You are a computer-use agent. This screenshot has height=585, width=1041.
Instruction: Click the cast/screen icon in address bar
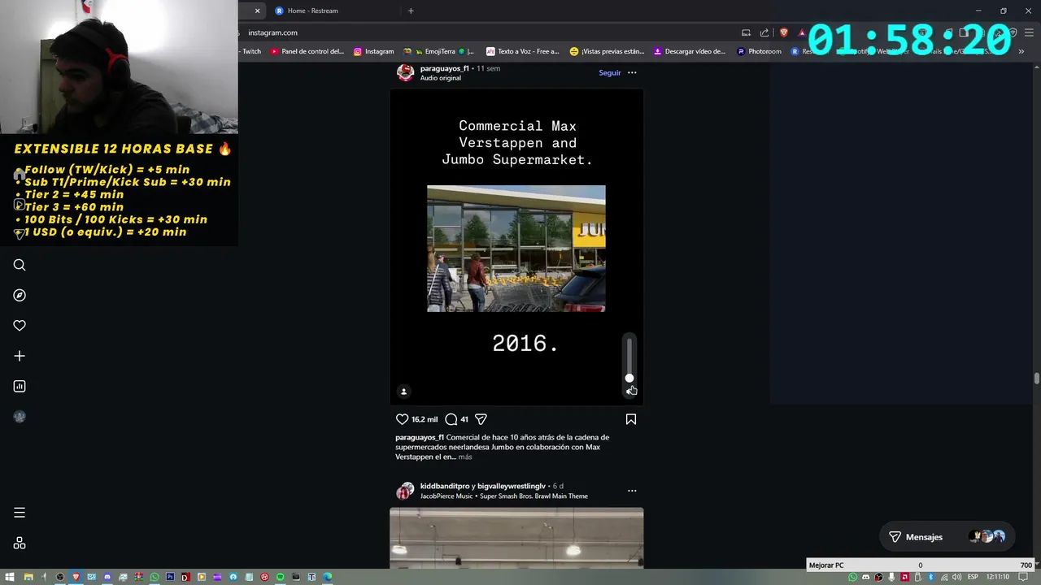746,32
